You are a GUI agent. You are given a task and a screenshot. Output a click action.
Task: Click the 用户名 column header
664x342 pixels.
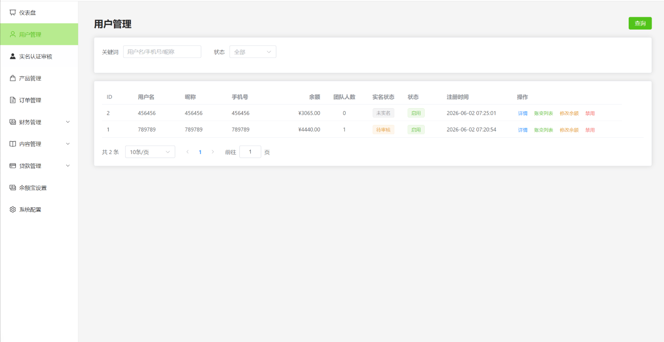pos(146,97)
